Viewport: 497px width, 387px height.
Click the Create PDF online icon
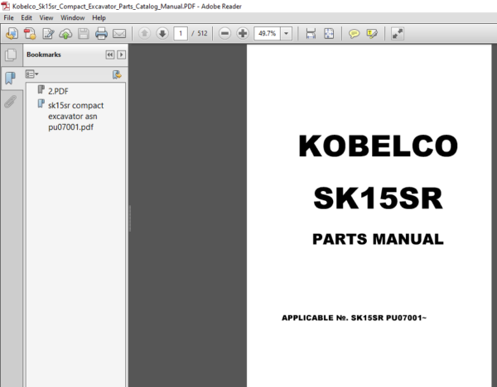click(x=30, y=34)
